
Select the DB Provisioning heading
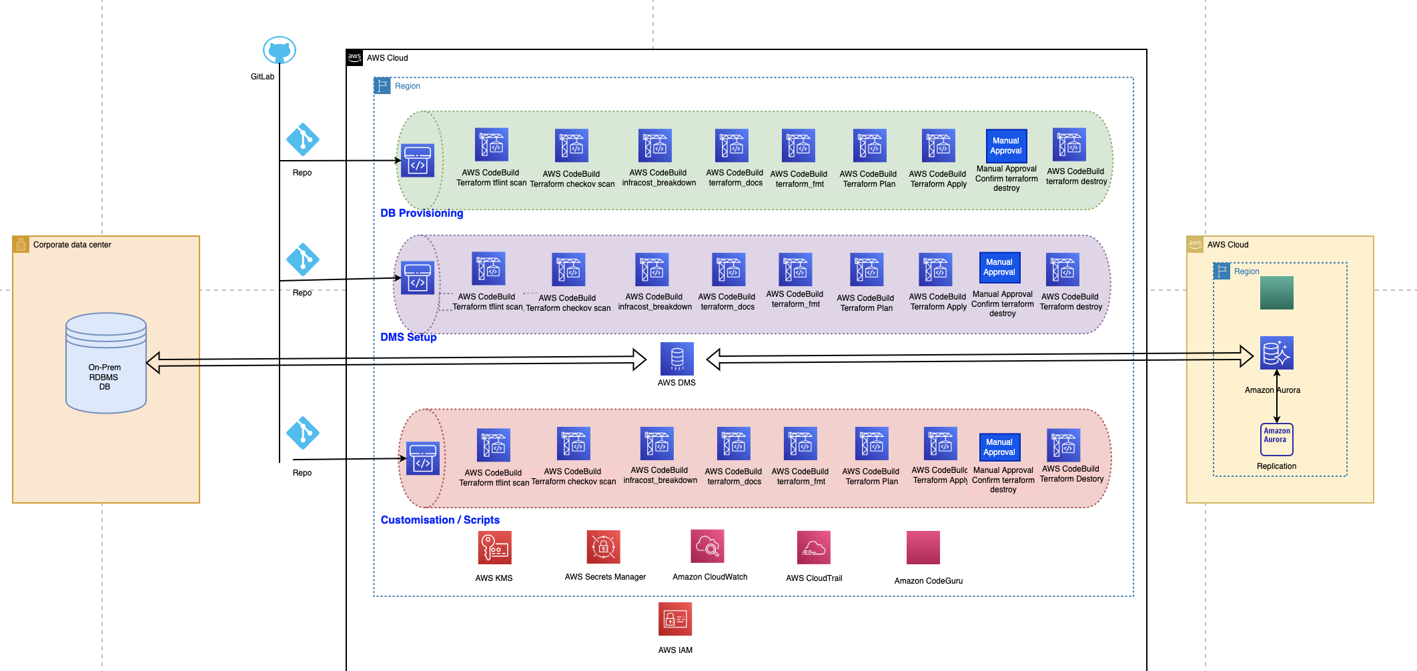422,213
